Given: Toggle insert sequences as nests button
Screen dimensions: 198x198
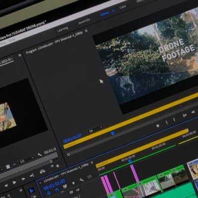Looking at the screenshot, I should 49,193.
